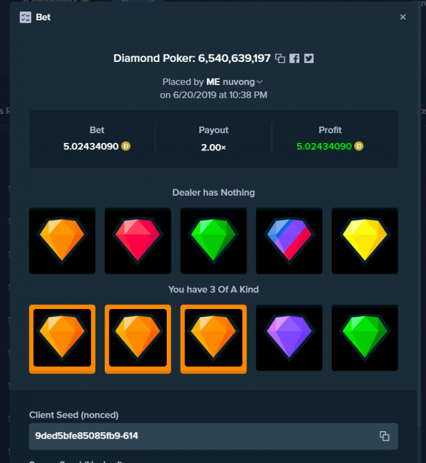The image size is (426, 463).
Task: Select dealer's orange diamond card
Action: 62,241
